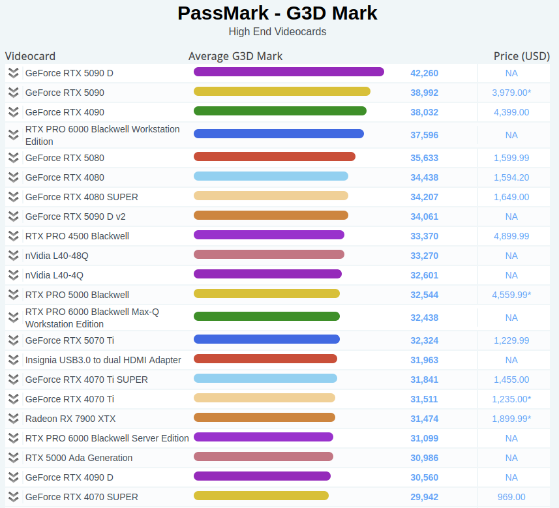
Task: Open the GeForce RTX 5090 D link
Action: point(69,73)
